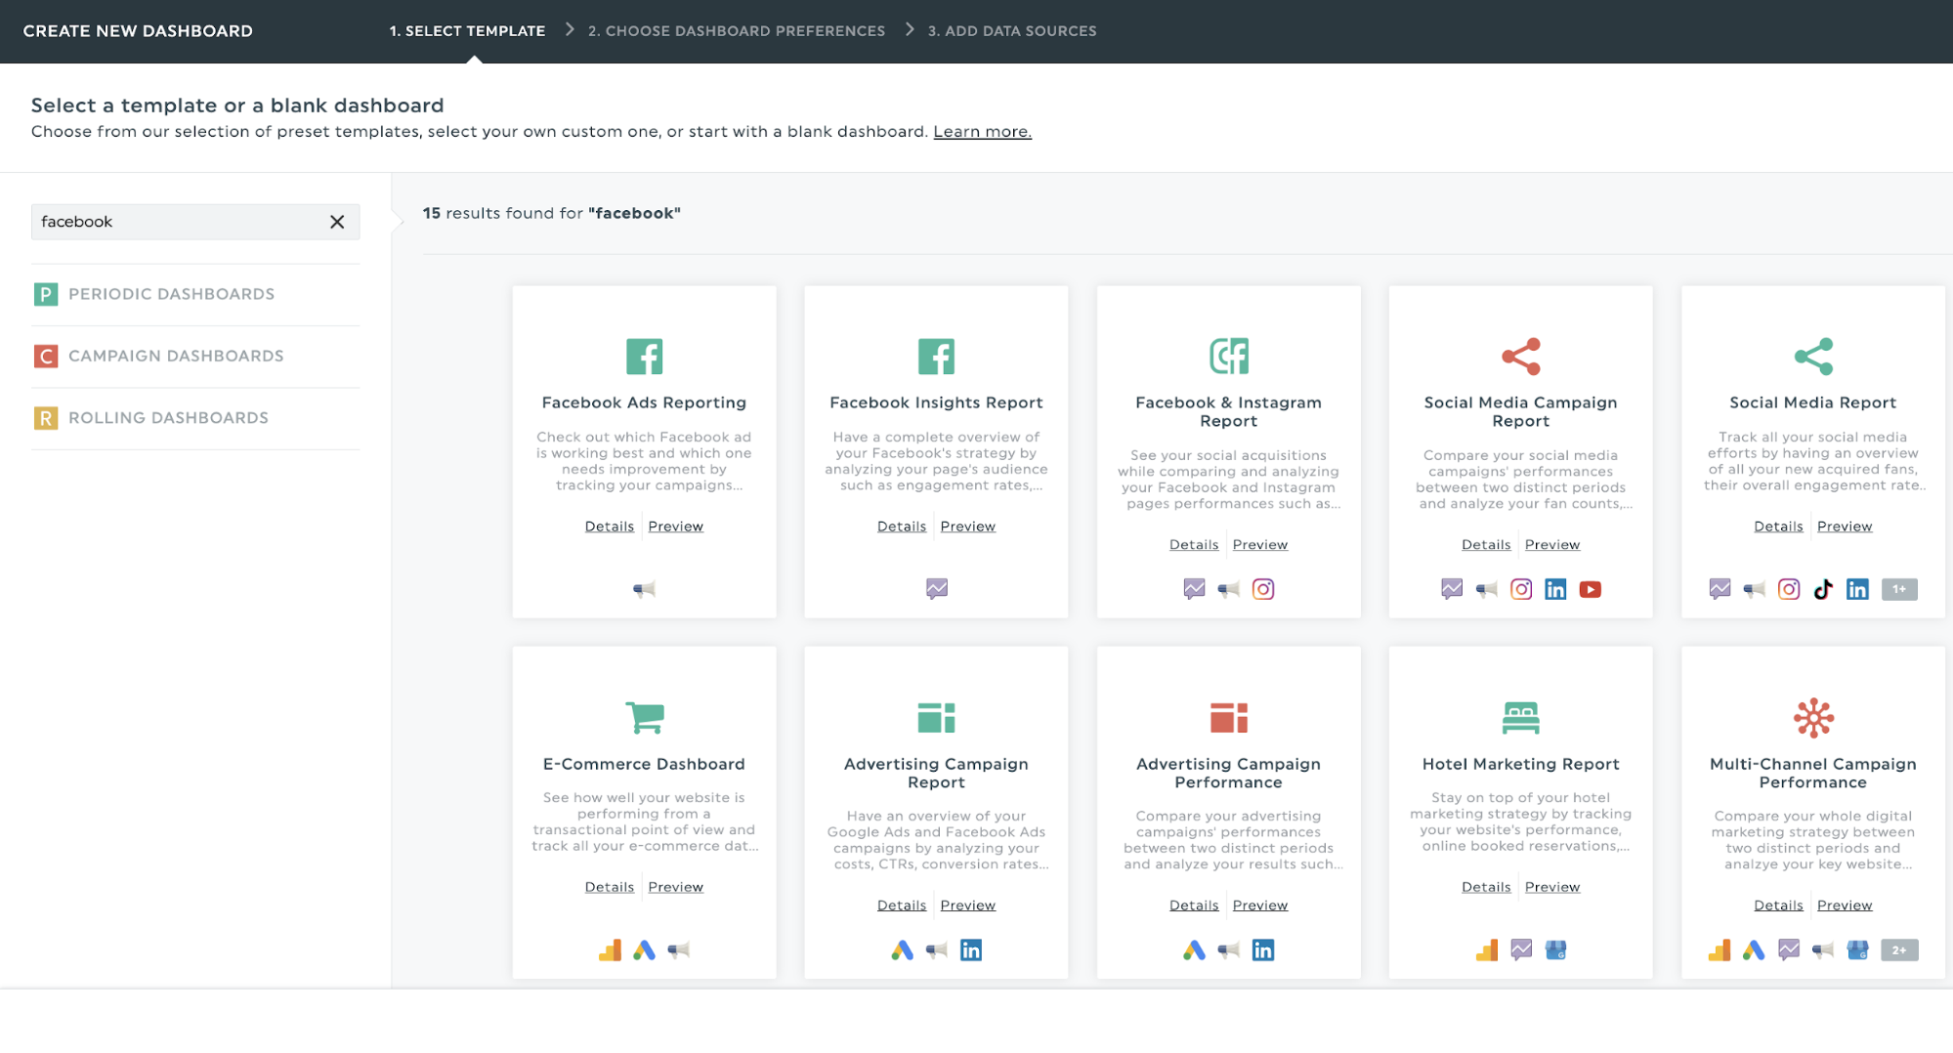Select step 1. Select Template

pyautogui.click(x=467, y=31)
